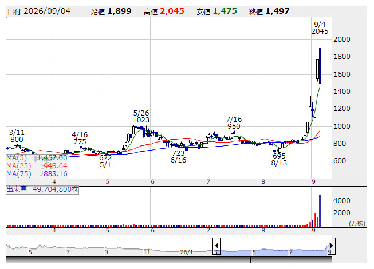Viewport: 374px width, 269px height.
Task: Click the 5/26 1023 peak label
Action: click(x=141, y=117)
